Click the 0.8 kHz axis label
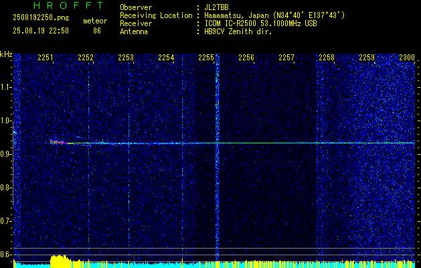 6,188
